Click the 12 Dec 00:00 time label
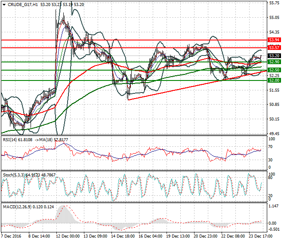The width and height of the screenshot is (284, 241). (68, 236)
